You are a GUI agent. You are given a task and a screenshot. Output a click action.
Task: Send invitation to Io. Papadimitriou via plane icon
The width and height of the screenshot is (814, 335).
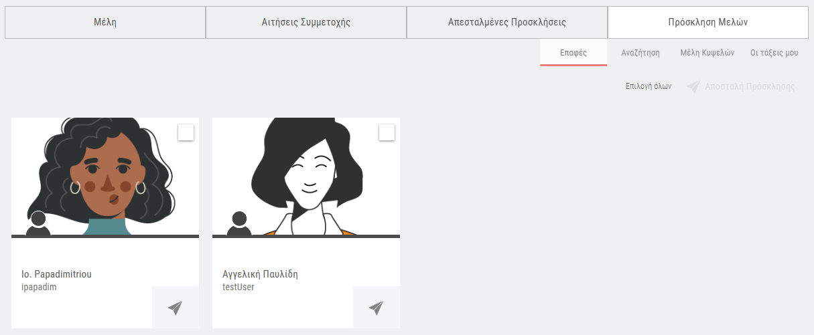click(175, 308)
